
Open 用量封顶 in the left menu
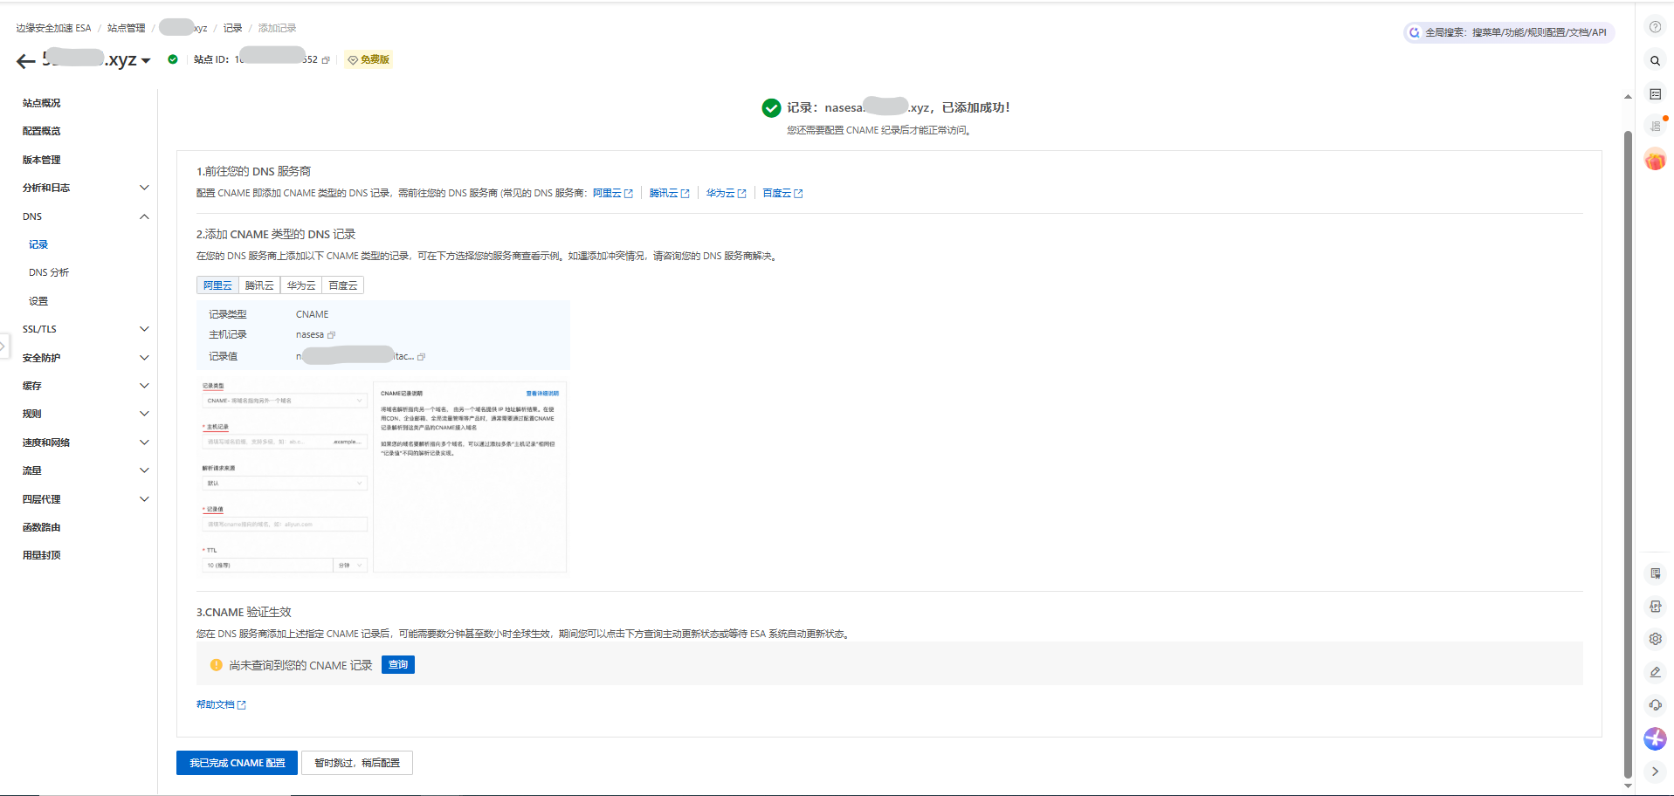(42, 555)
